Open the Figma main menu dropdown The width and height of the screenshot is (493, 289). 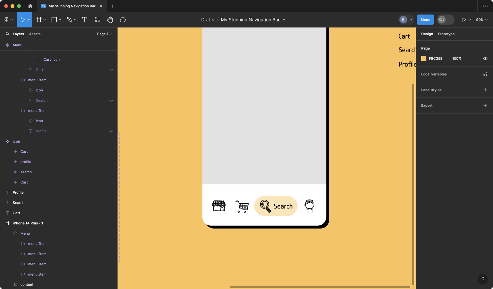pos(8,20)
